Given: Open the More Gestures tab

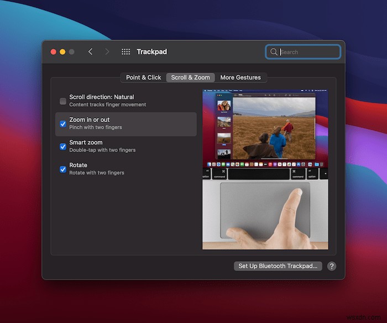Looking at the screenshot, I should pos(240,77).
